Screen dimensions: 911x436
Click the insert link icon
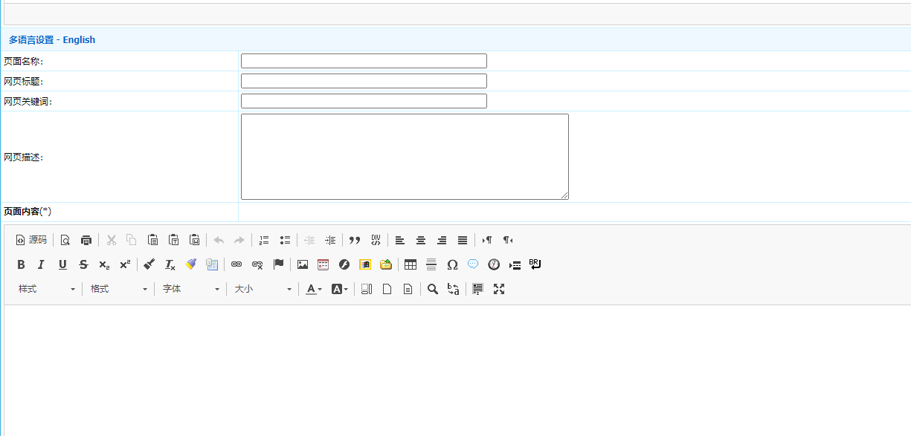236,264
